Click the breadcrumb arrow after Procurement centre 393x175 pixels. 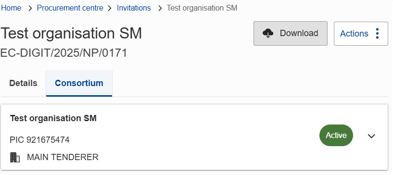110,8
